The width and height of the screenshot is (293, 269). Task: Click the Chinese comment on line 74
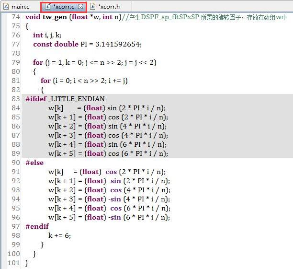click(x=204, y=17)
